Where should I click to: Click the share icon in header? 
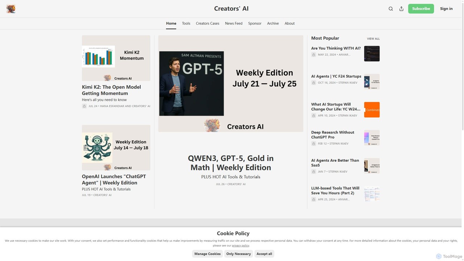click(401, 9)
